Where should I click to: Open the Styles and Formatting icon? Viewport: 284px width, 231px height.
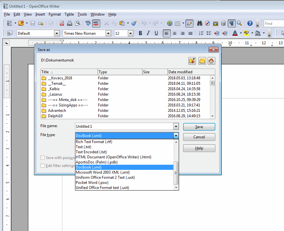pyautogui.click(x=10, y=33)
